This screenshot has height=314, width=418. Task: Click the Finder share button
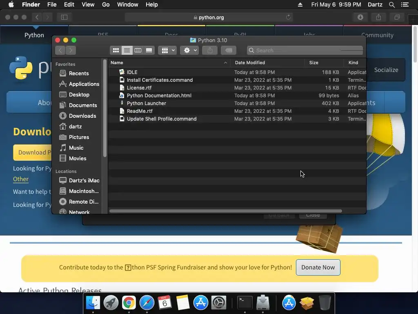point(210,50)
